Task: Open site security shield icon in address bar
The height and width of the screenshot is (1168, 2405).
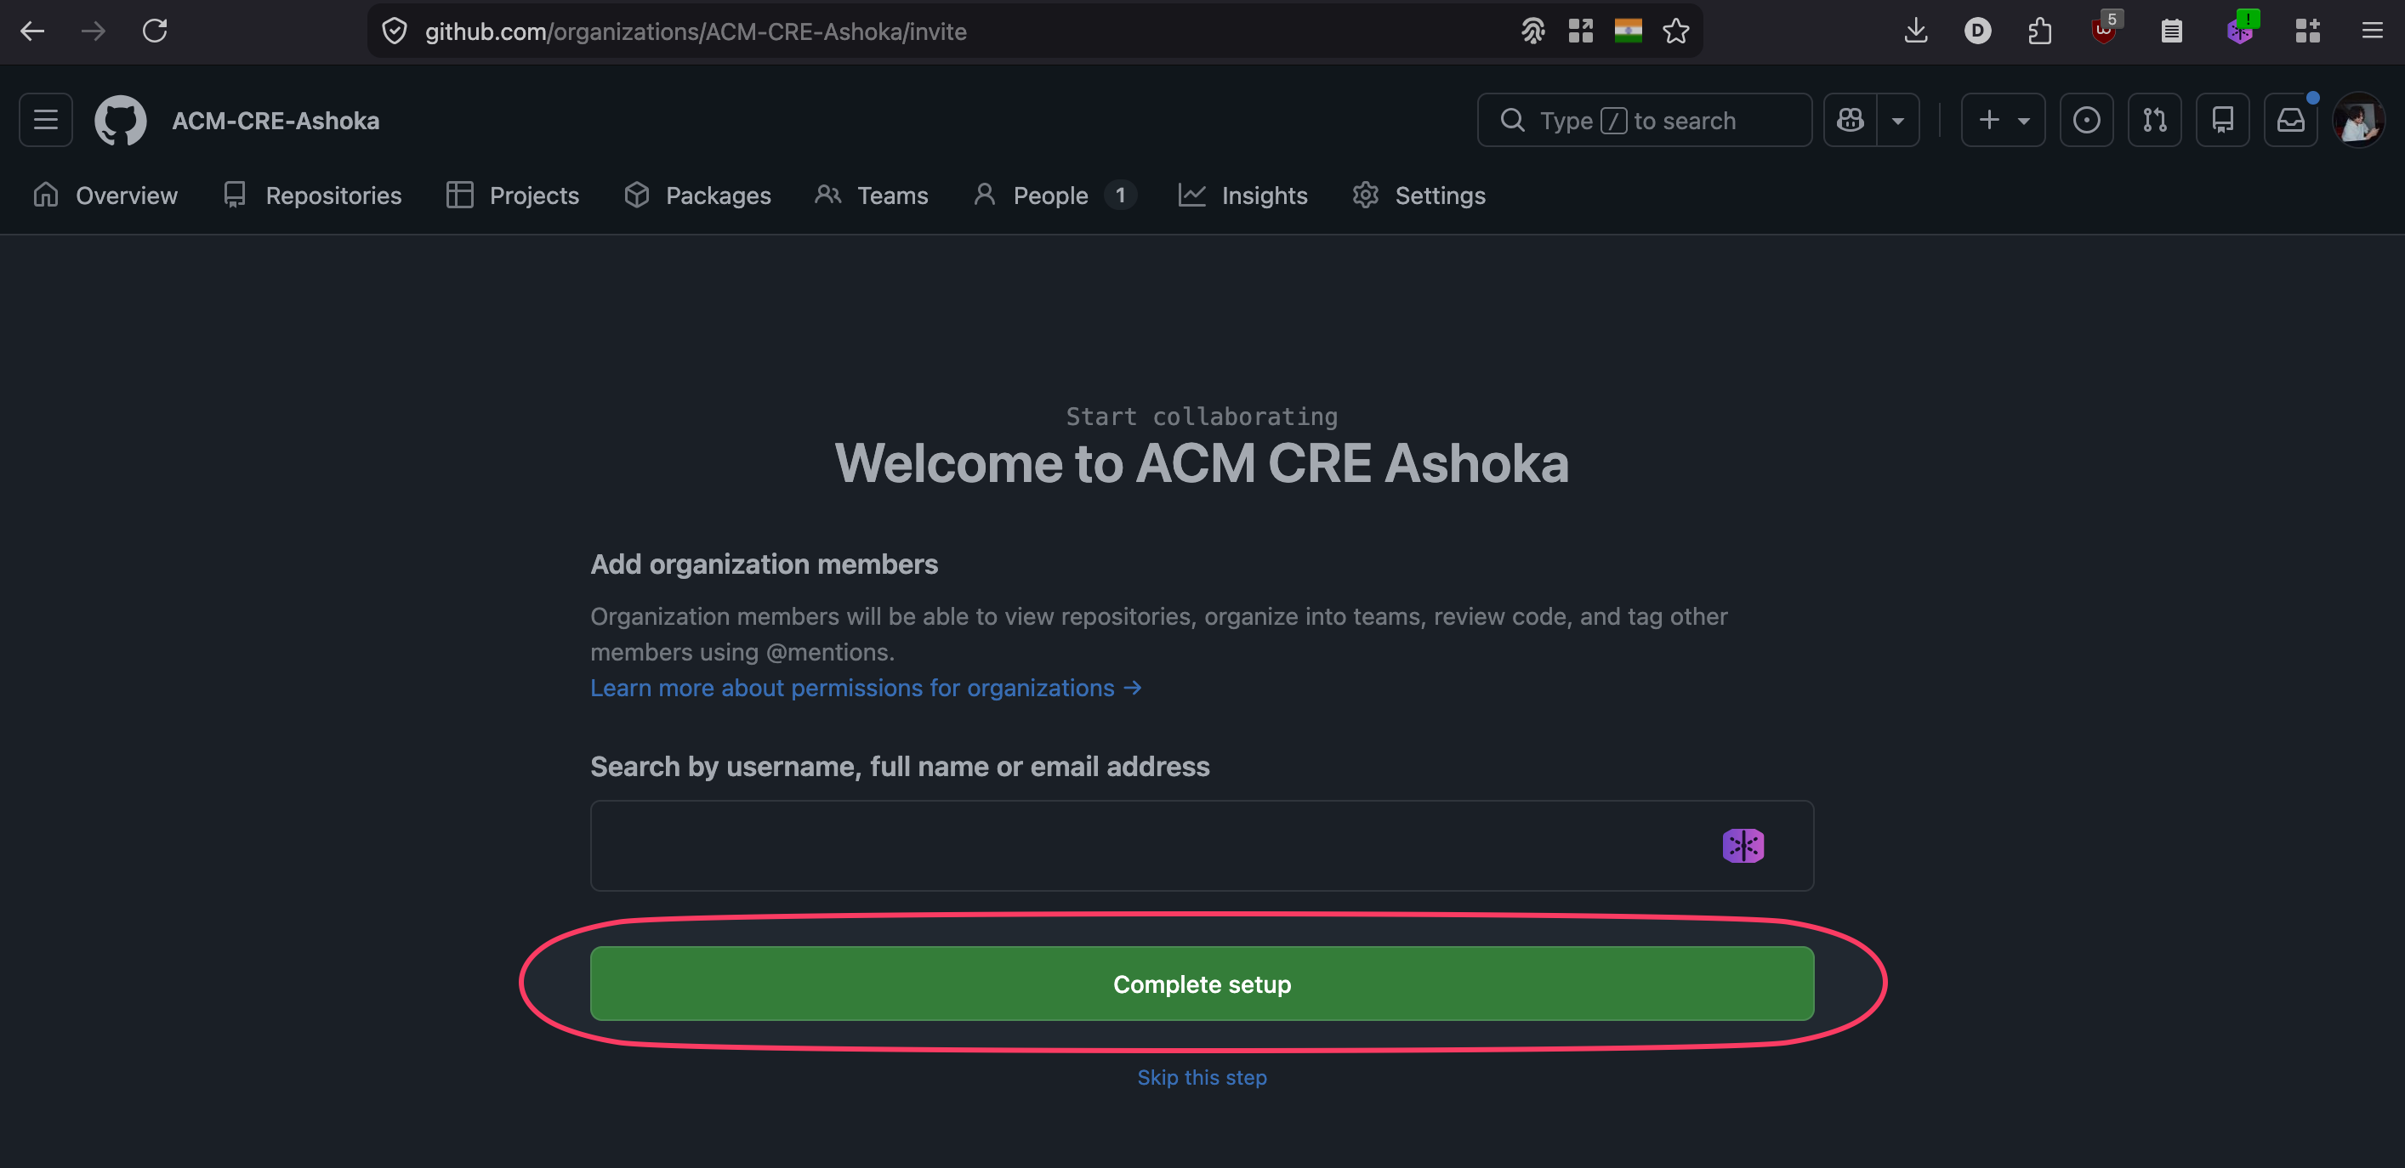Action: pos(395,31)
